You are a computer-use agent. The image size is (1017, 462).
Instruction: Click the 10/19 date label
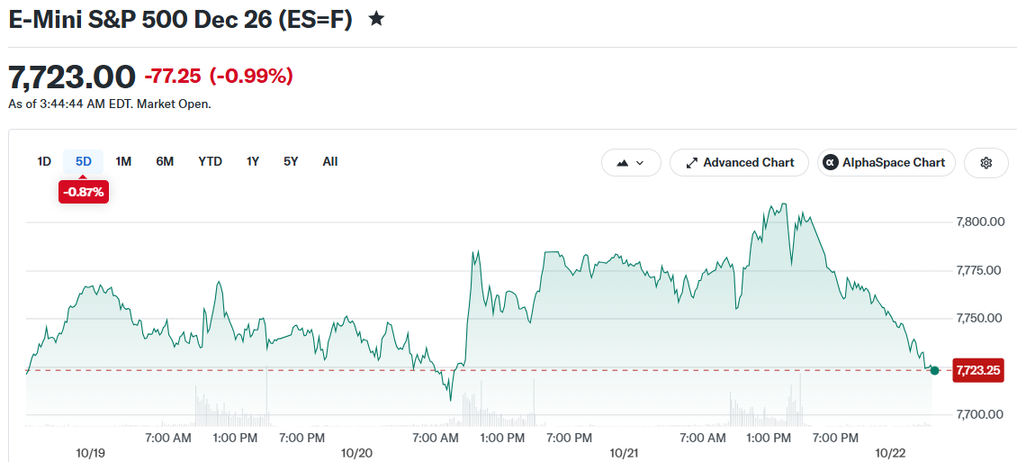[x=90, y=452]
